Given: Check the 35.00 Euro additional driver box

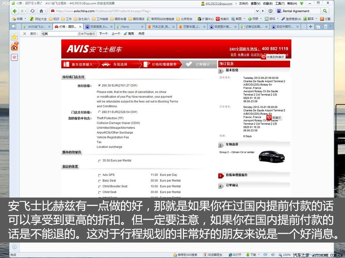Looking at the screenshot, I should coord(100,161).
